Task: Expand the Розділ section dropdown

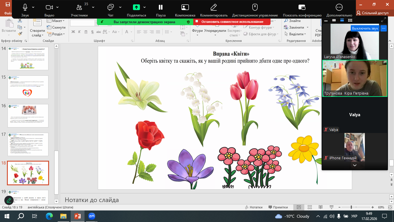Action: point(59,34)
